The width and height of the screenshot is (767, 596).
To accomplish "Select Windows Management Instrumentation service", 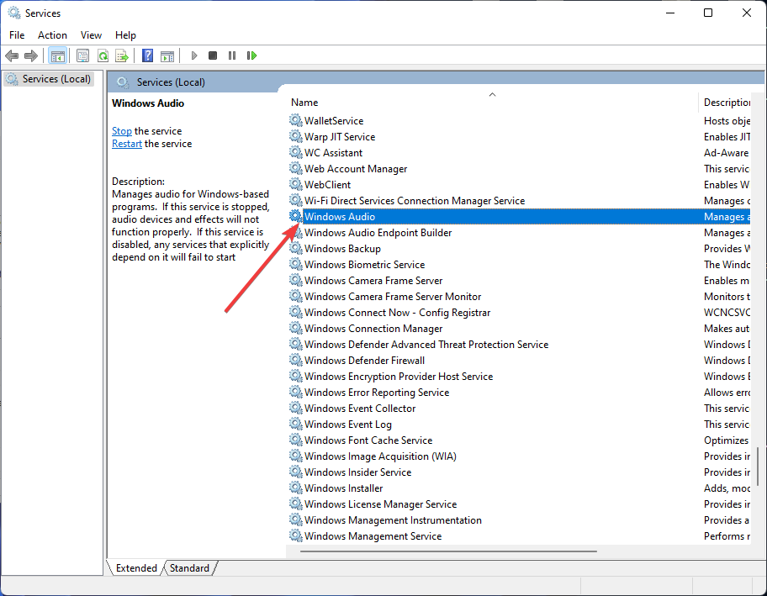I will pos(393,520).
